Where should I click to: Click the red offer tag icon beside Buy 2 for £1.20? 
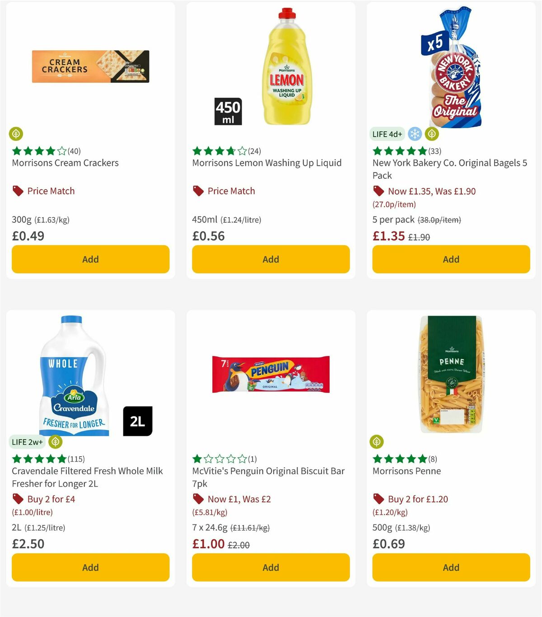[x=378, y=499]
